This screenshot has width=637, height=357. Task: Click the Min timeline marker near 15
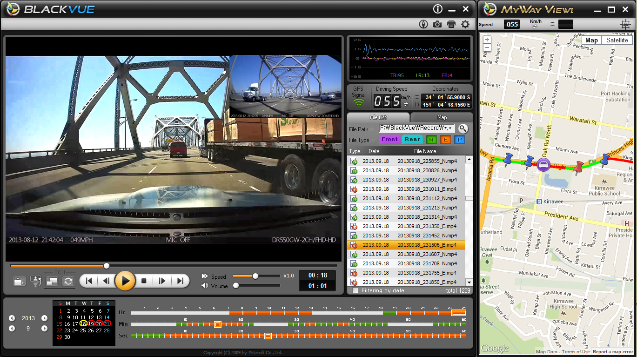pos(217,324)
